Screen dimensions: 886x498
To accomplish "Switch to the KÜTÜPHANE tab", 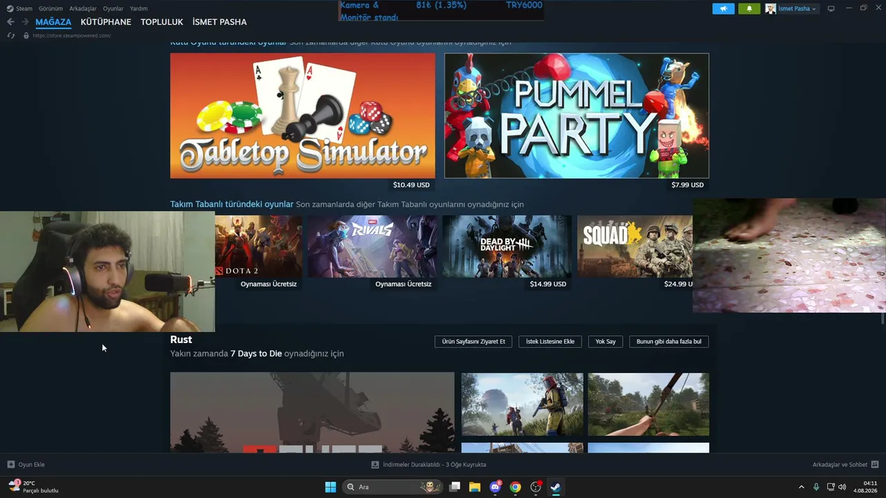I will [106, 22].
